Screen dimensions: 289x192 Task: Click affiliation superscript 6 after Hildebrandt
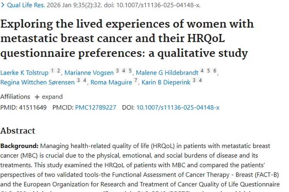(215, 71)
